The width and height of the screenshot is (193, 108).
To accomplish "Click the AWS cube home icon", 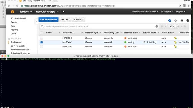I will tap(13, 12).
